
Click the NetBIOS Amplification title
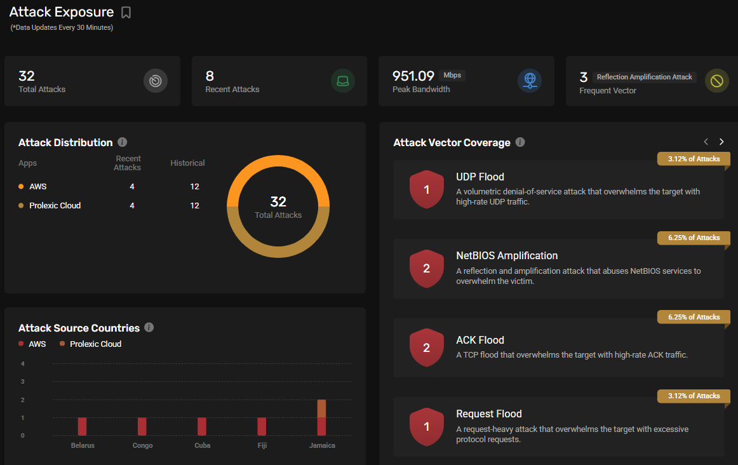point(507,255)
